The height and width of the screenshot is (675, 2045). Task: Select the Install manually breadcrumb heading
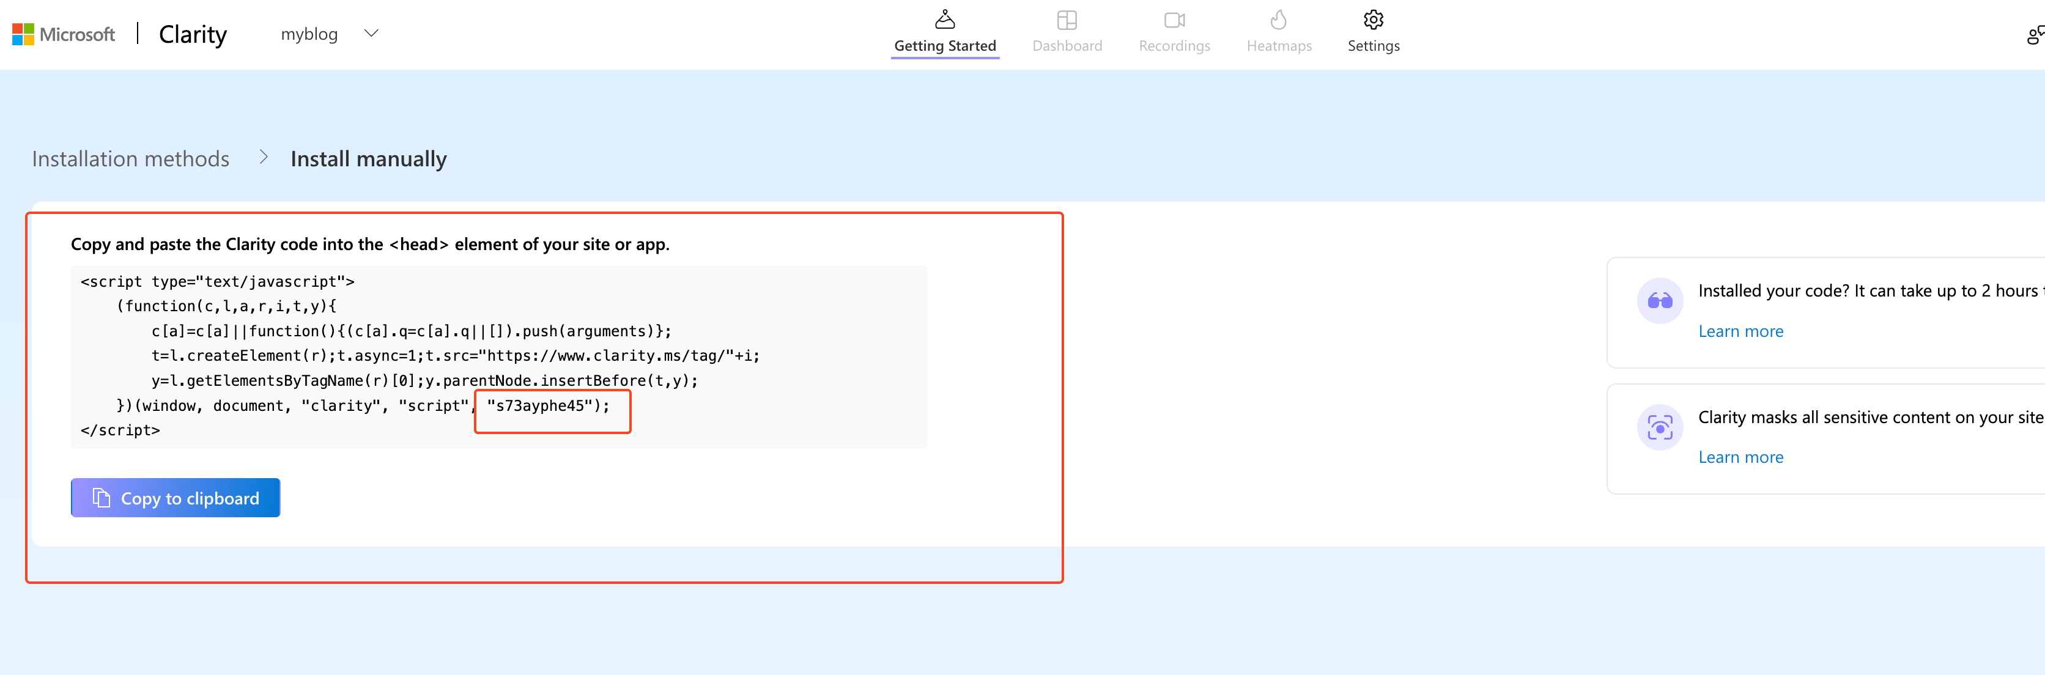[368, 159]
